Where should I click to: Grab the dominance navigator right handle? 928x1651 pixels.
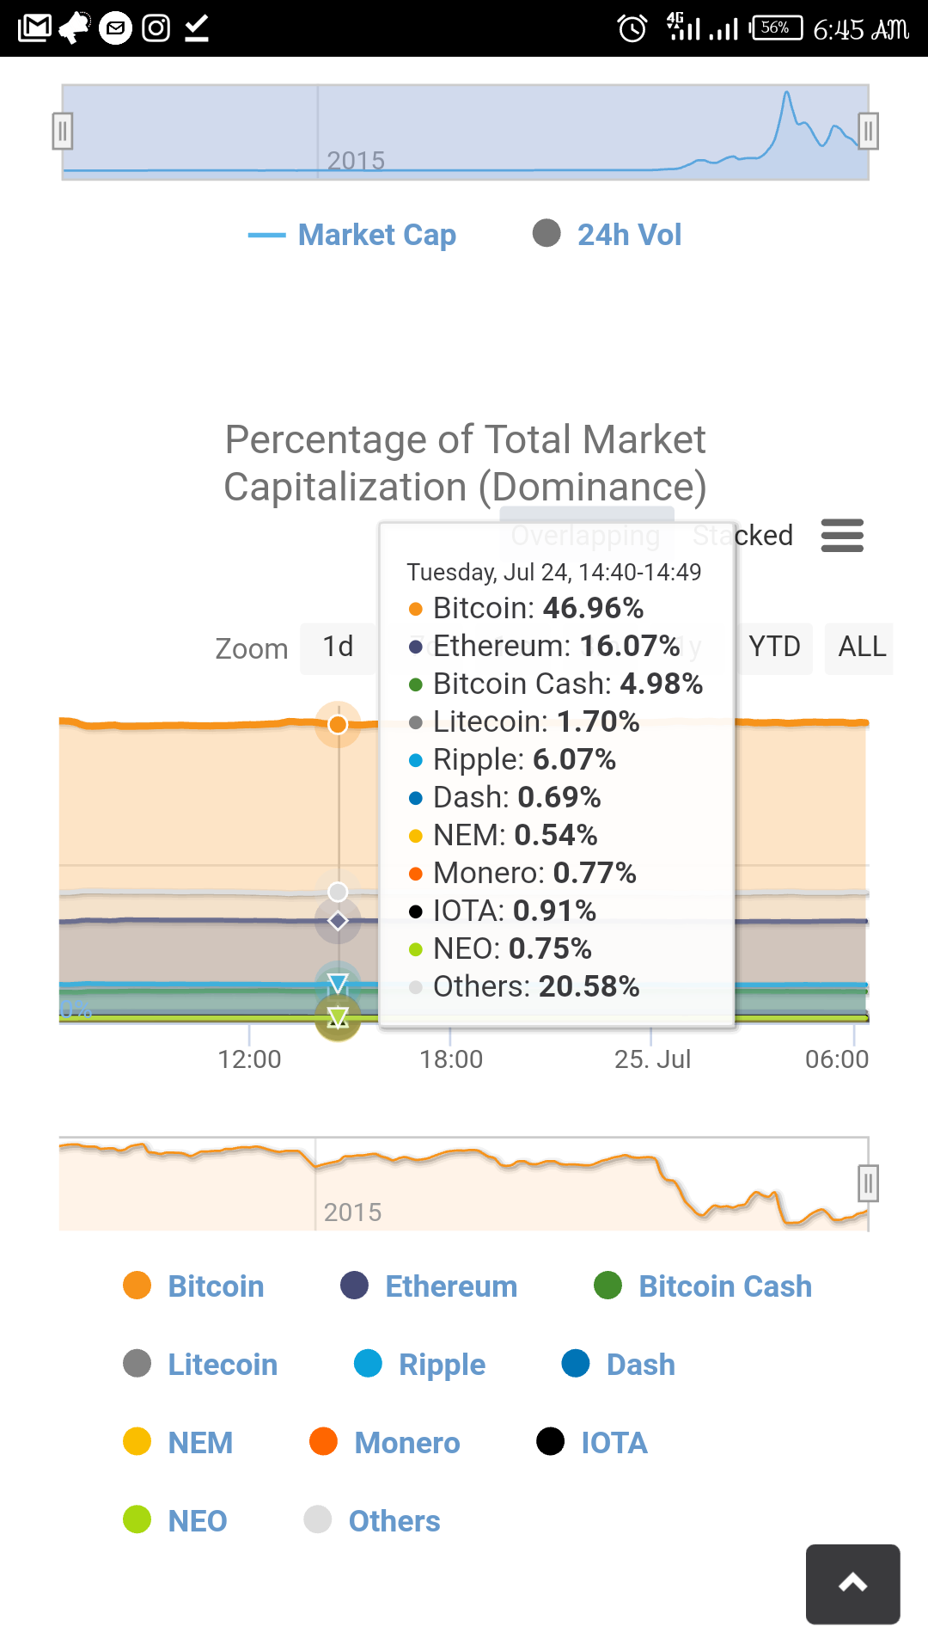[x=868, y=1183]
